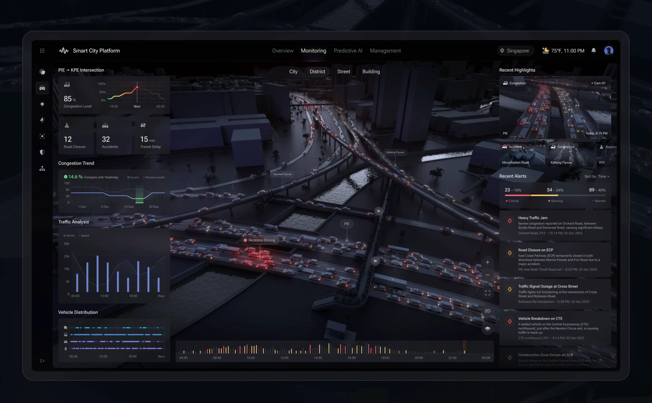Open the hierarchy network sidebar icon
652x403 pixels.
[x=42, y=168]
